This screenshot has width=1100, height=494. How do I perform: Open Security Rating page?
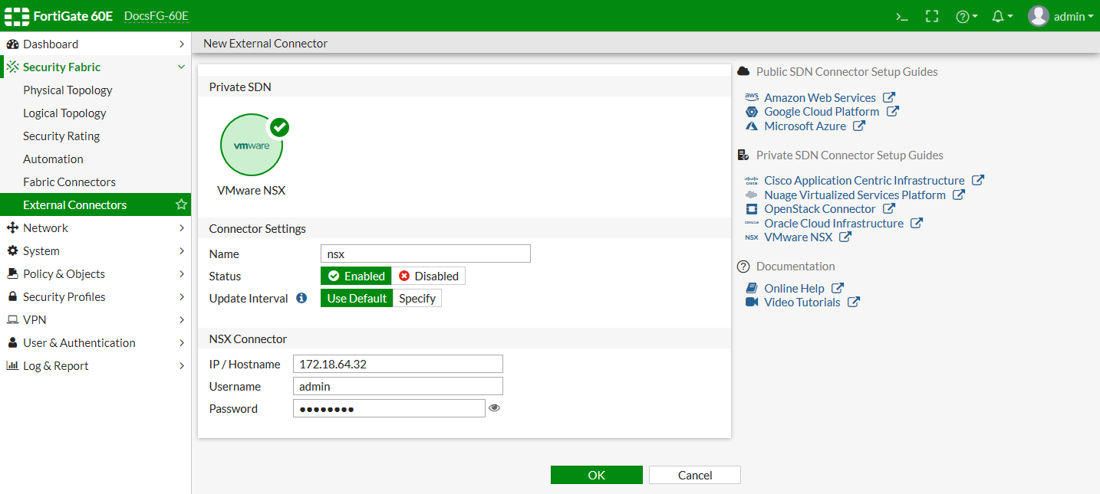pyautogui.click(x=61, y=136)
